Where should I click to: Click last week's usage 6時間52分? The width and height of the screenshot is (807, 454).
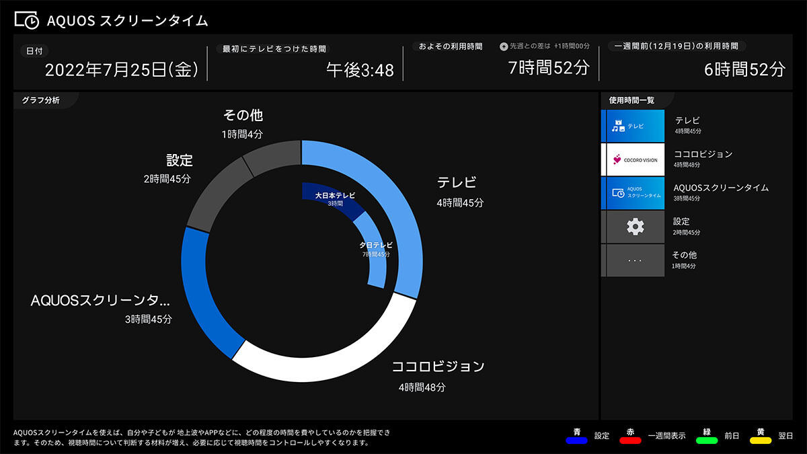[744, 68]
